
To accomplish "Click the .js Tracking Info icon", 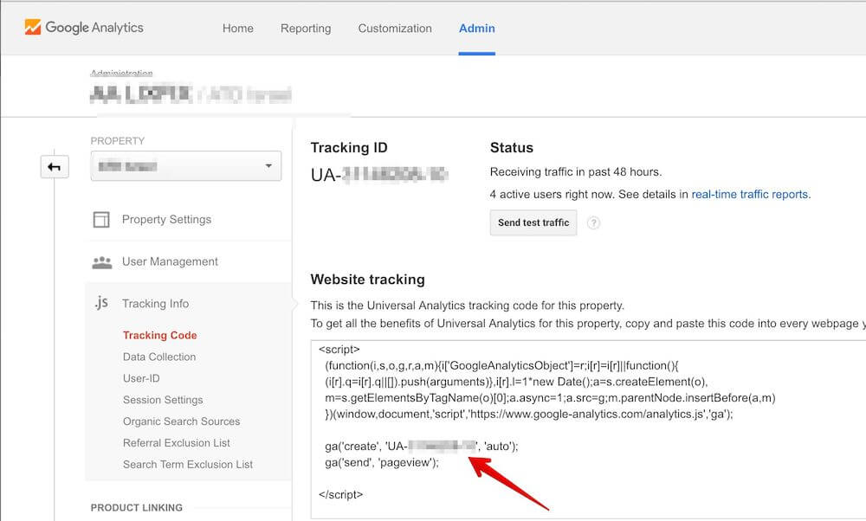I will click(101, 302).
